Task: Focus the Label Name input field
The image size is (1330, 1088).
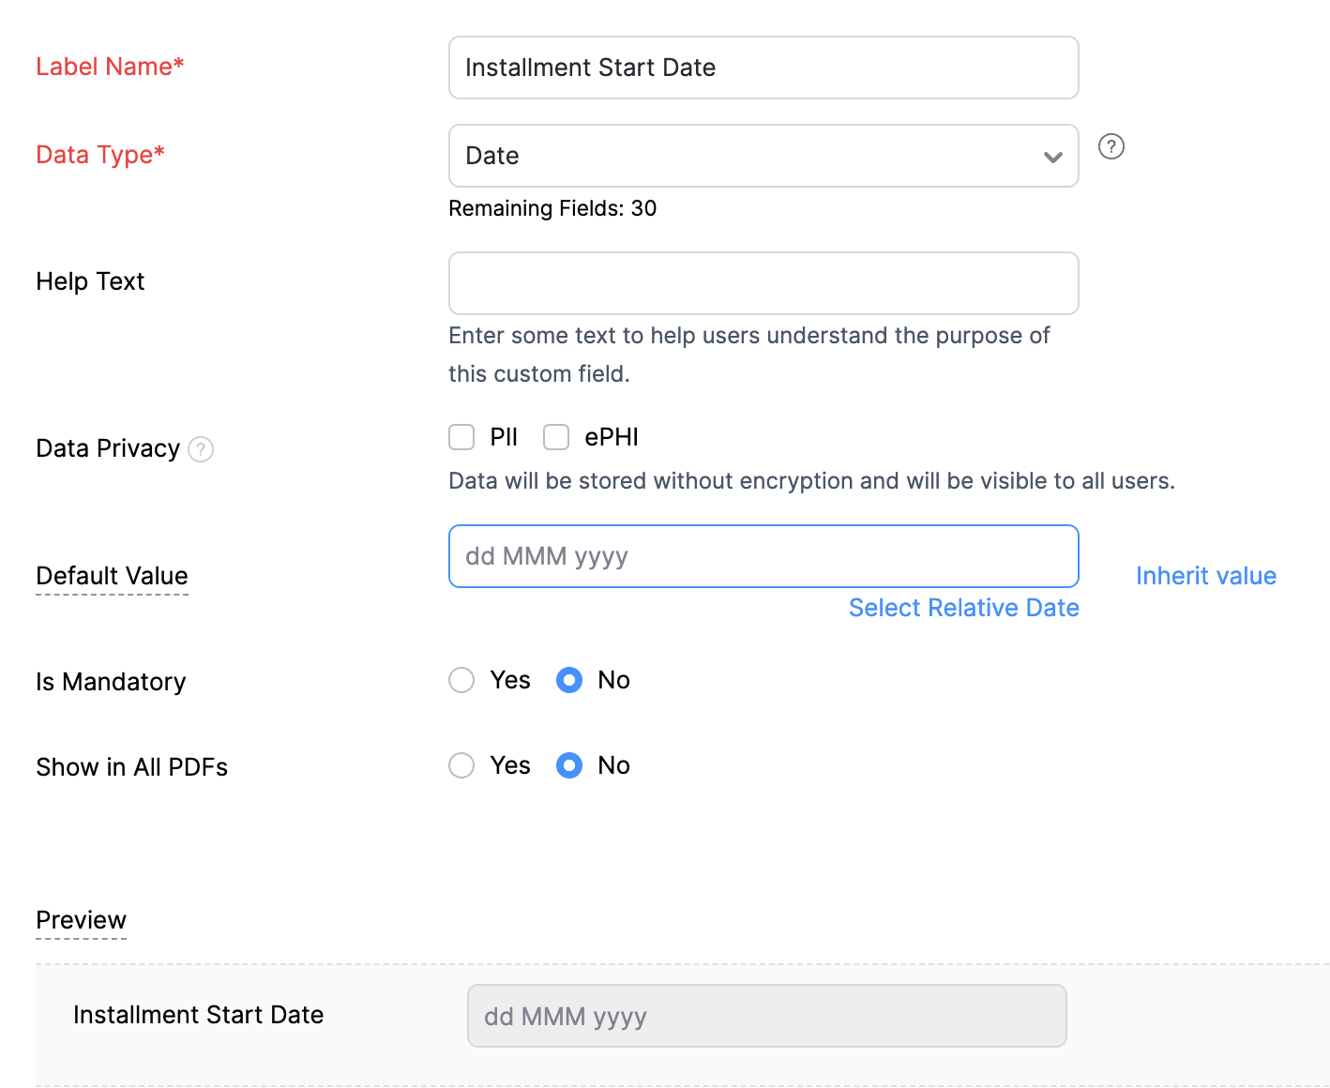Action: (x=763, y=68)
